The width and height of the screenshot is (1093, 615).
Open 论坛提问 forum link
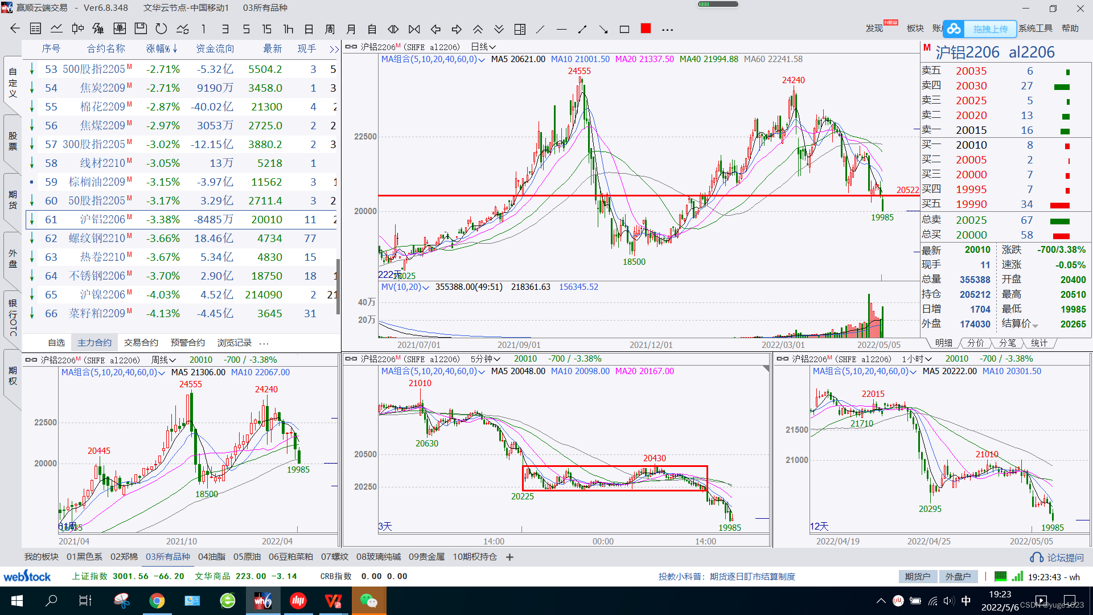click(1057, 557)
